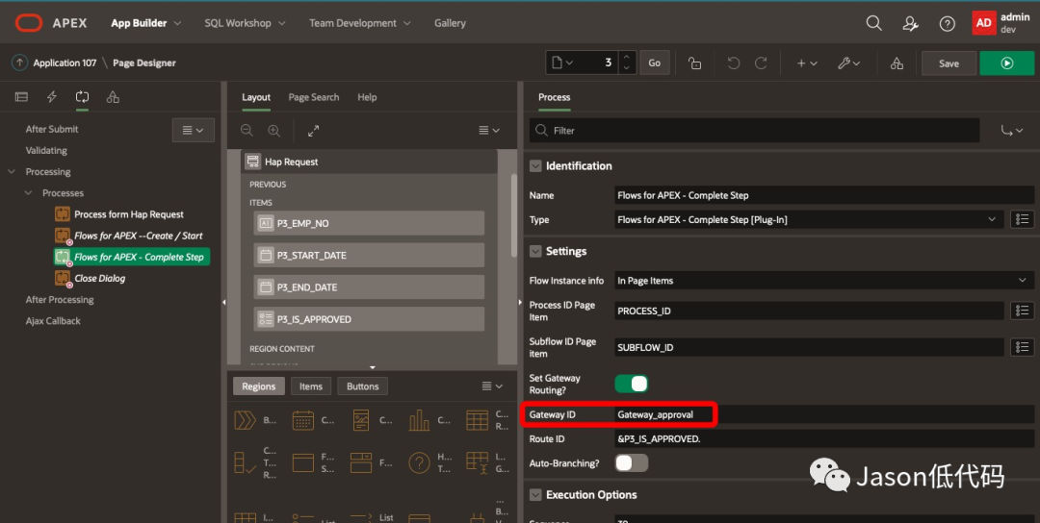Click the Undo arrow
The image size is (1040, 523).
733,62
